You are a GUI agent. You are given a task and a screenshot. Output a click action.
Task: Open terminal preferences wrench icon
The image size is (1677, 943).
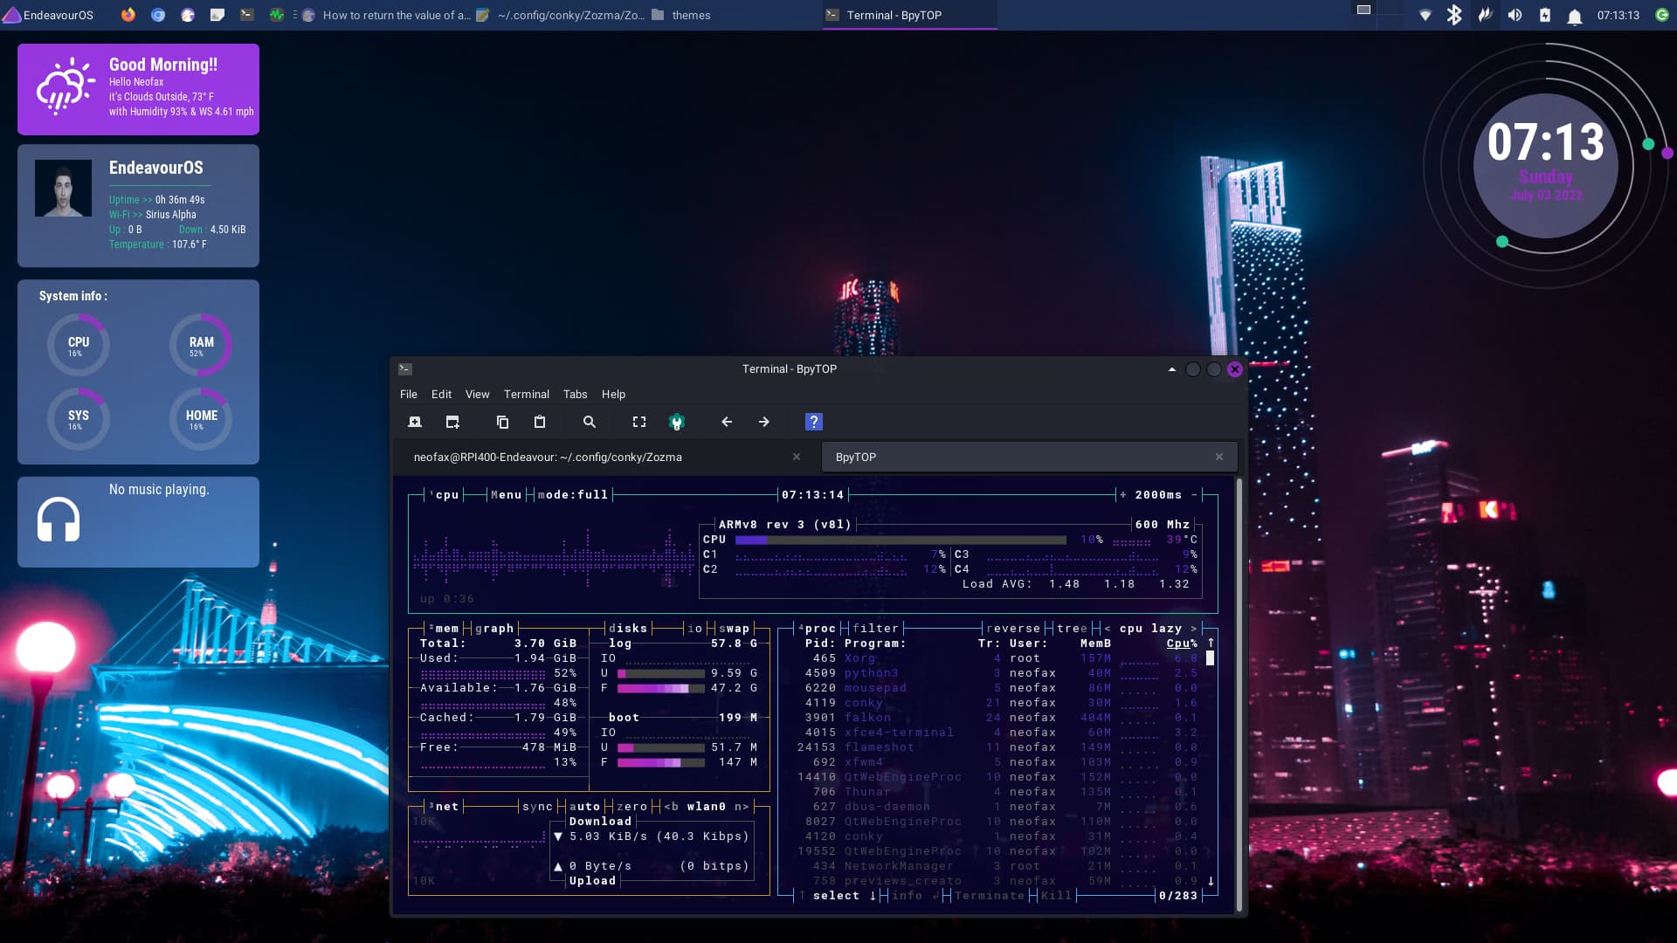pos(676,422)
